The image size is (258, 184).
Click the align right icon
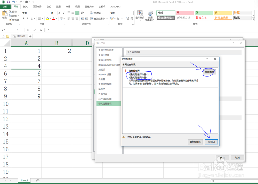[77, 19]
